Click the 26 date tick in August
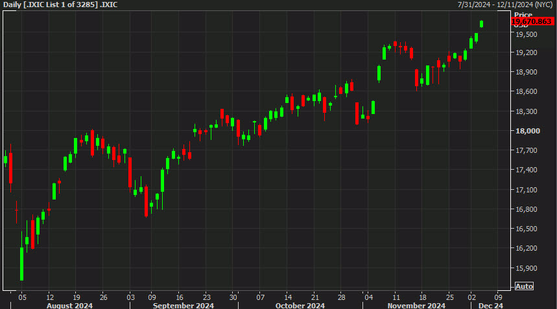The image size is (557, 309). [x=103, y=297]
